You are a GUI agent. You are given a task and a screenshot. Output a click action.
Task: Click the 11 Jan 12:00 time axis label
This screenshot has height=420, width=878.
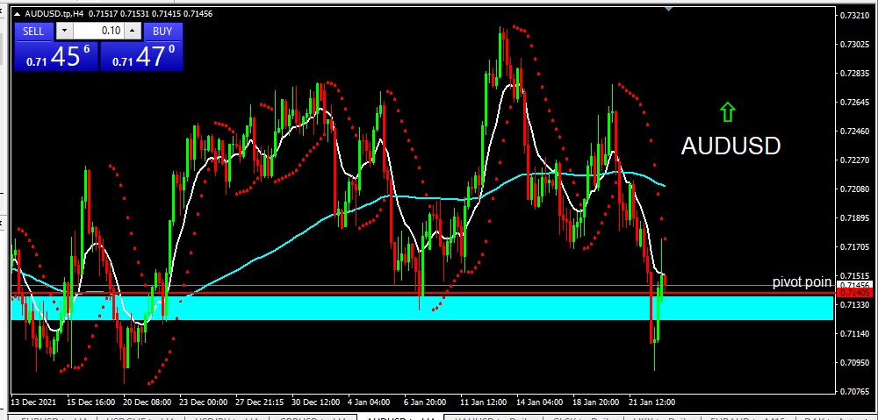483,402
